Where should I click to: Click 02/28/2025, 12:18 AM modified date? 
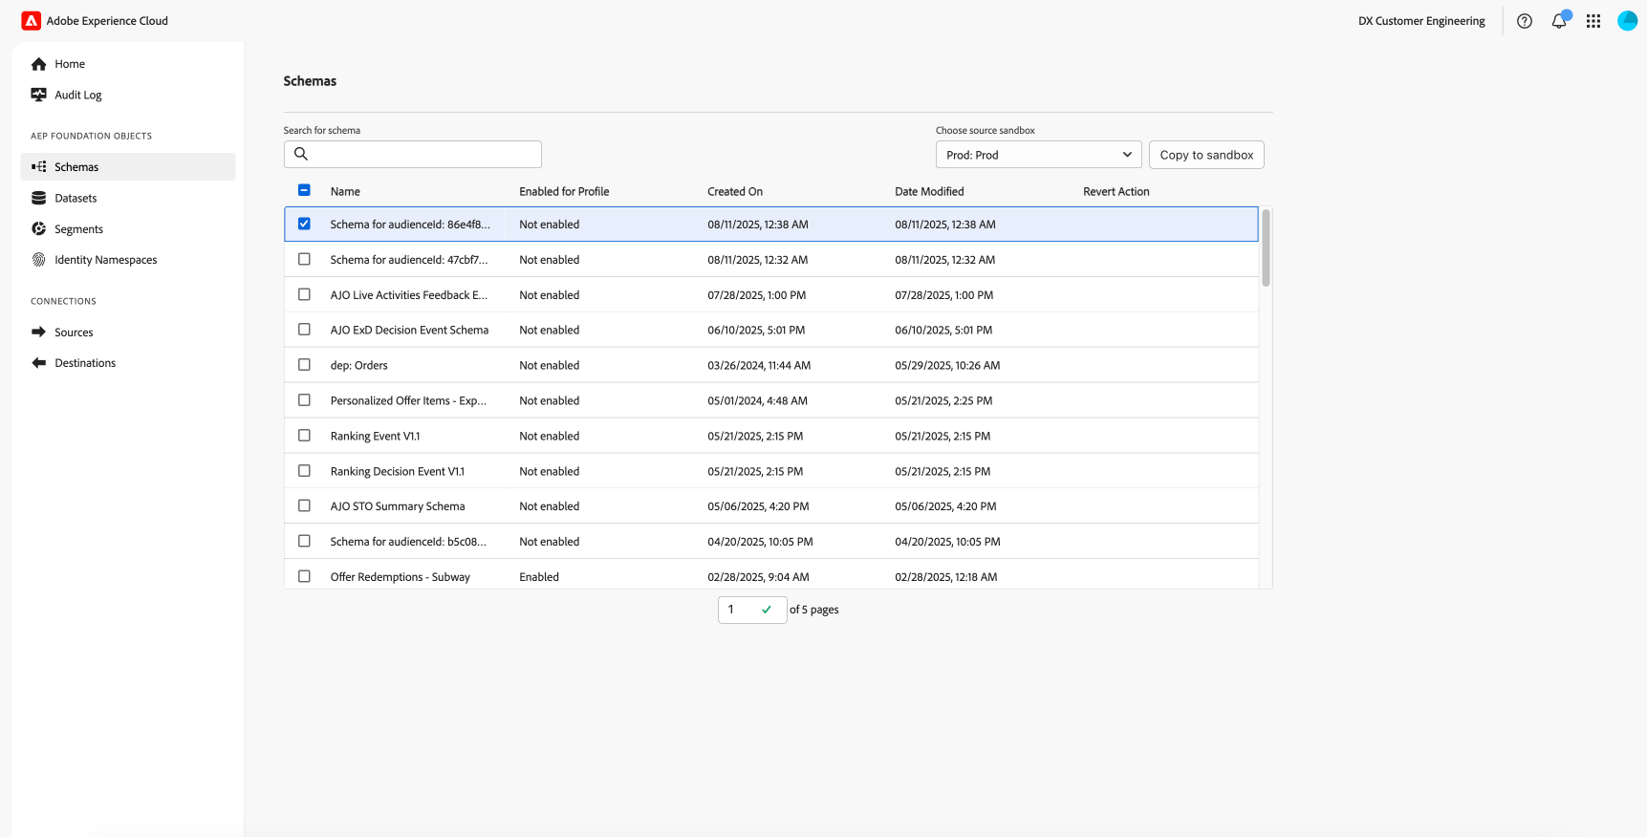[946, 577]
